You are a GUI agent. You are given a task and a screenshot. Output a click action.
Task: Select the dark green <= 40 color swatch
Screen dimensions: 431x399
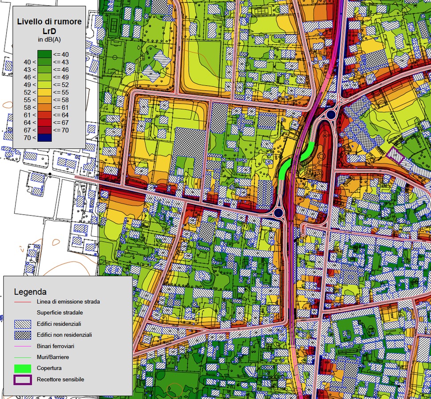click(44, 55)
